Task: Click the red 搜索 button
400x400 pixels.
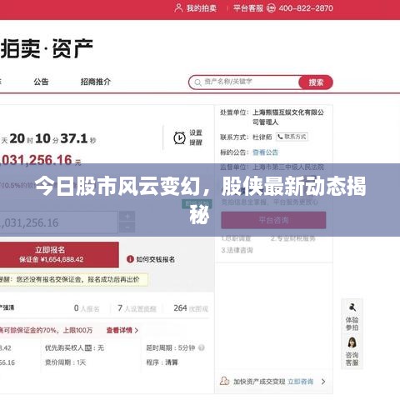Action: tap(316, 82)
